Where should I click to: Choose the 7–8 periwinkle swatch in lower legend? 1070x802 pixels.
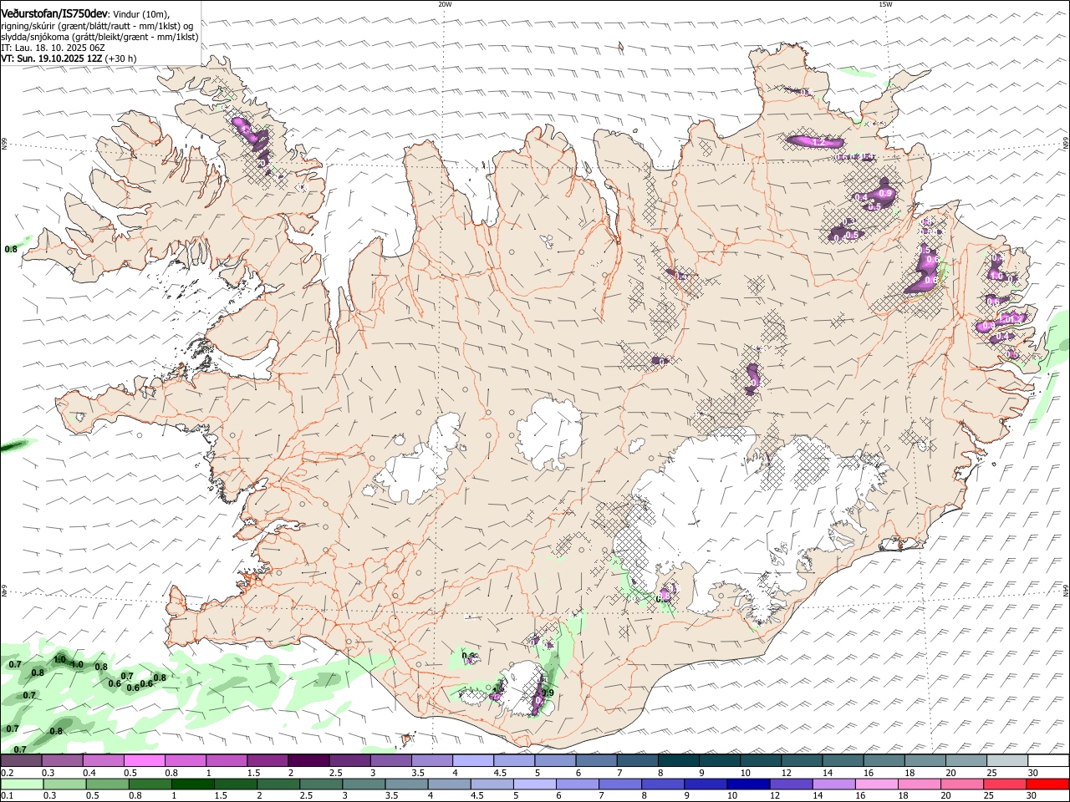coord(619,784)
